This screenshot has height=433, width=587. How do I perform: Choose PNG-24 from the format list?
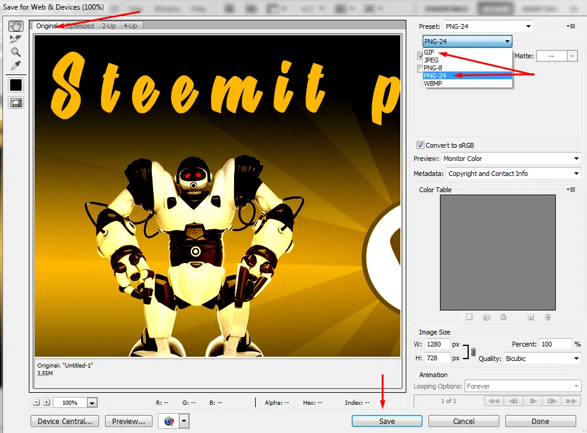[467, 76]
